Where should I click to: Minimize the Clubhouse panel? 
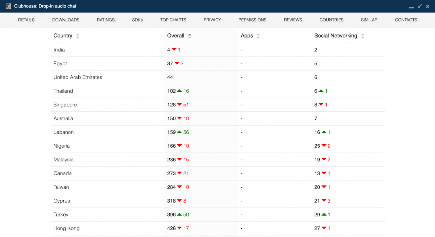(x=411, y=7)
